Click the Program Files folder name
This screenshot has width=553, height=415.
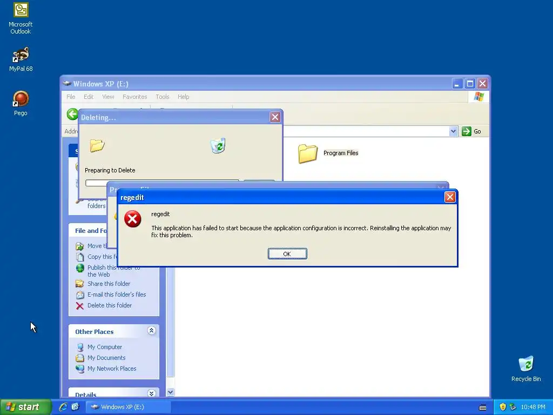coord(341,153)
